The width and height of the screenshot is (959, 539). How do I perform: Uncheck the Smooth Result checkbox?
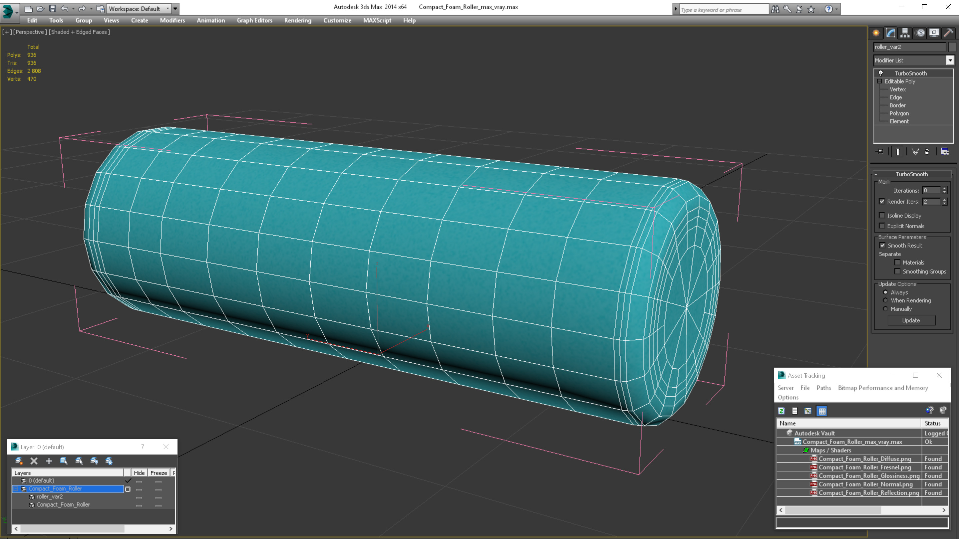tap(882, 246)
